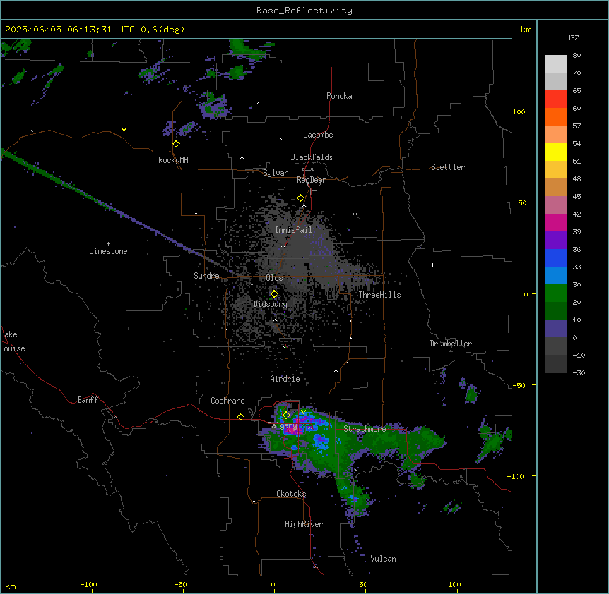Screen dimensions: 609x594
Task: Click the Base_Reflectivity title text
Action: point(304,11)
